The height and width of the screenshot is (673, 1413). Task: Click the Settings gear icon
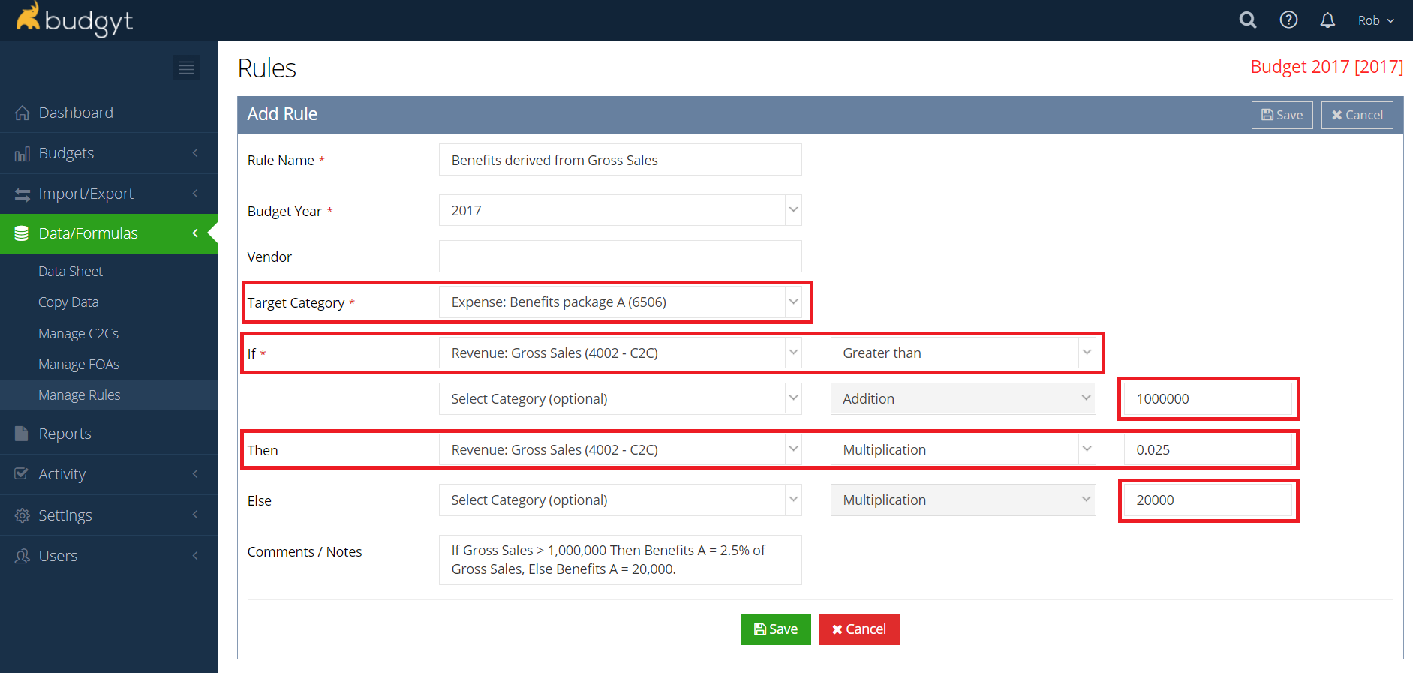(23, 515)
